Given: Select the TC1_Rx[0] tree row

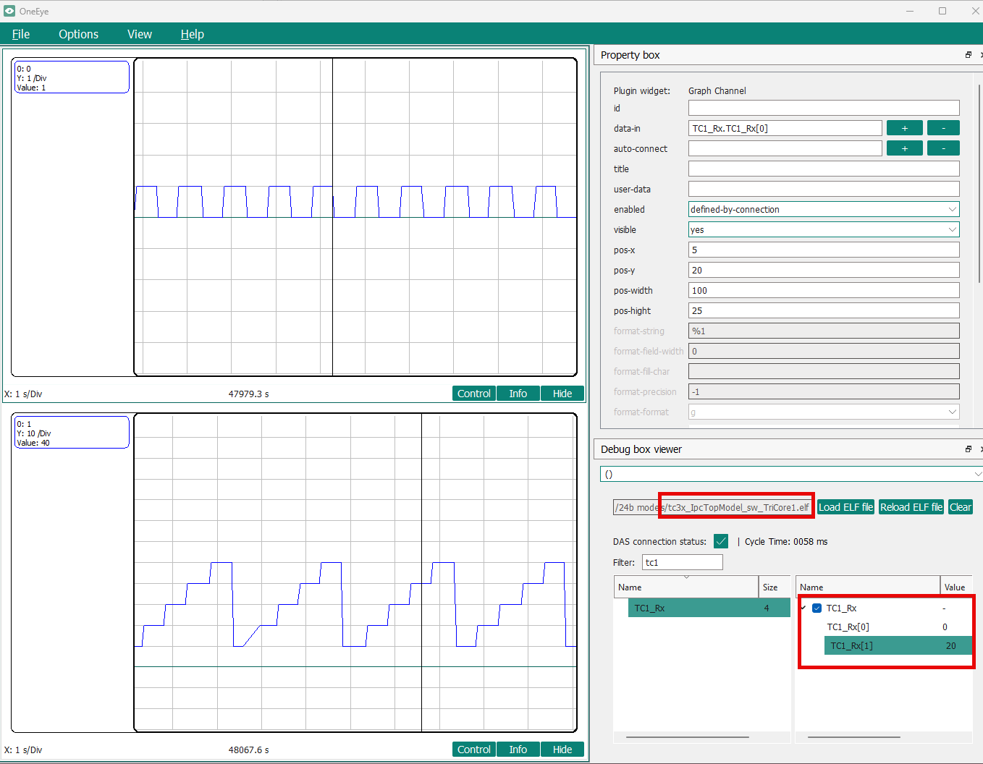Looking at the screenshot, I should [x=848, y=627].
